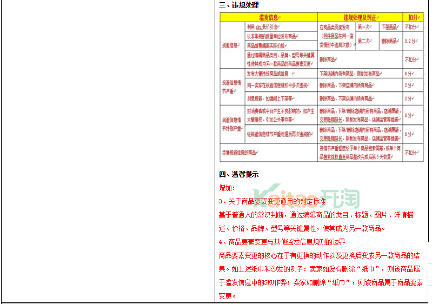The image size is (432, 304).
Task: Click the cell '下架店铺内所有商品、限制发布商品'
Action: point(360,74)
